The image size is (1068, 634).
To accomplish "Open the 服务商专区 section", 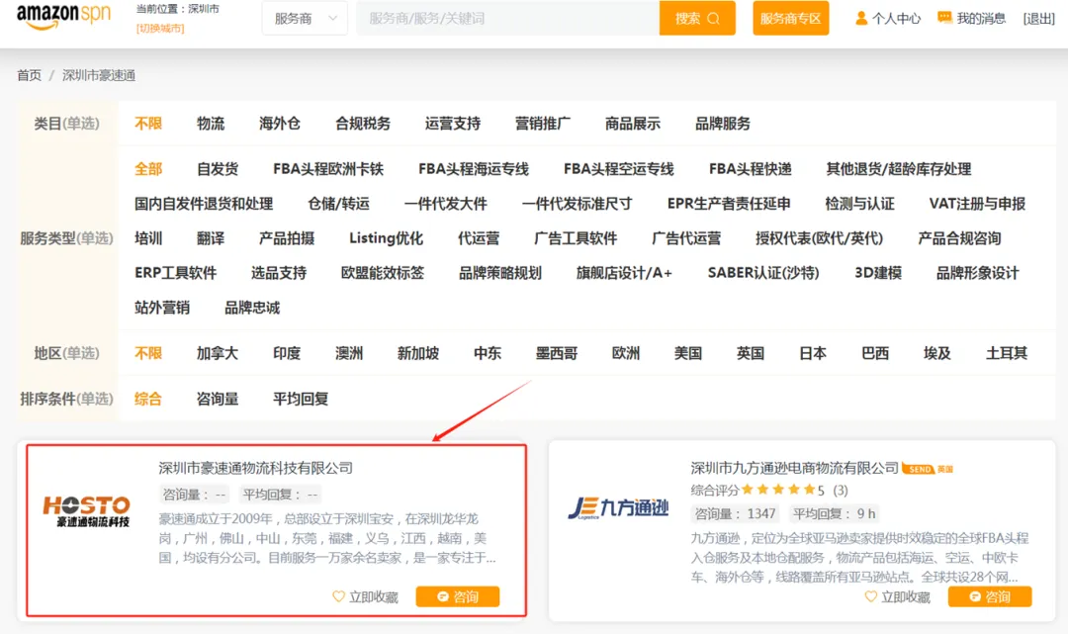I will [790, 19].
